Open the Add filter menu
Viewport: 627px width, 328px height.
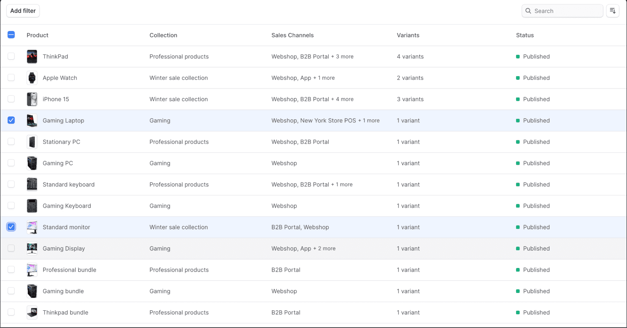click(23, 10)
